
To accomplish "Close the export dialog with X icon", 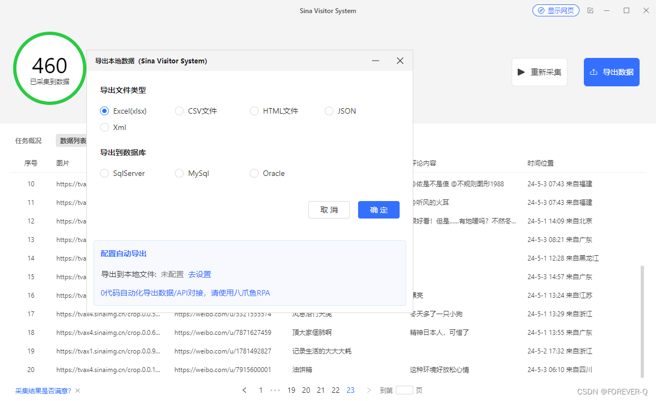I will (400, 61).
